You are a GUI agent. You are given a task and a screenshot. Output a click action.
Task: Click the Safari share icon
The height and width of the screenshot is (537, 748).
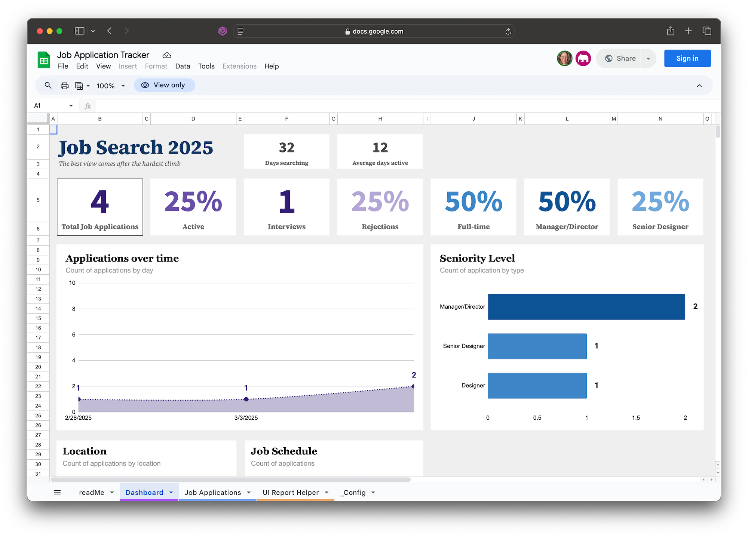pyautogui.click(x=671, y=31)
